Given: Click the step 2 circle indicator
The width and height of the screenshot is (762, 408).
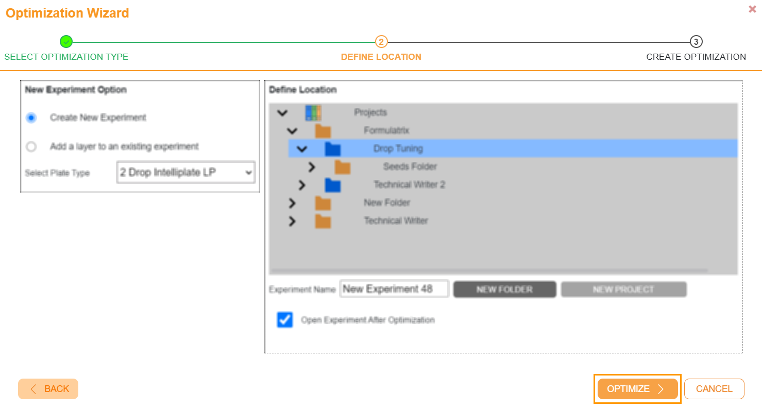Looking at the screenshot, I should [x=381, y=42].
